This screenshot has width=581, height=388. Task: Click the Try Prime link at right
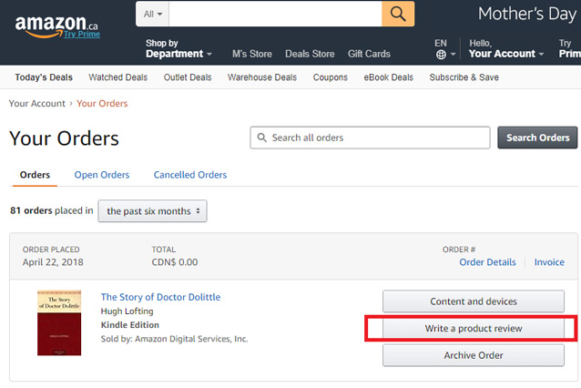tap(569, 48)
